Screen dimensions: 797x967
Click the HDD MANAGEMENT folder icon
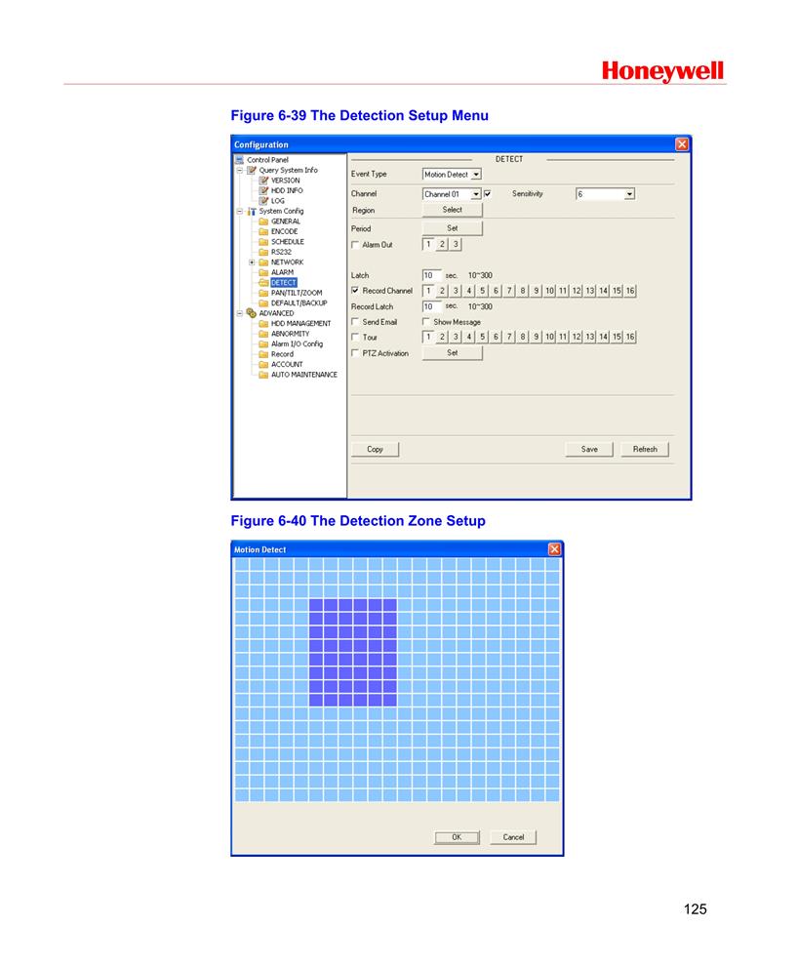[263, 323]
